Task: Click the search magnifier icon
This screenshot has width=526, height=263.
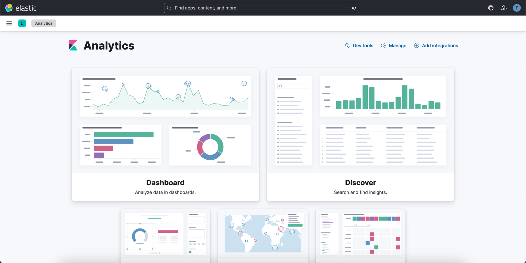Action: 169,8
